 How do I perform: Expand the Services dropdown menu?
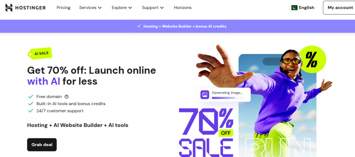[90, 8]
